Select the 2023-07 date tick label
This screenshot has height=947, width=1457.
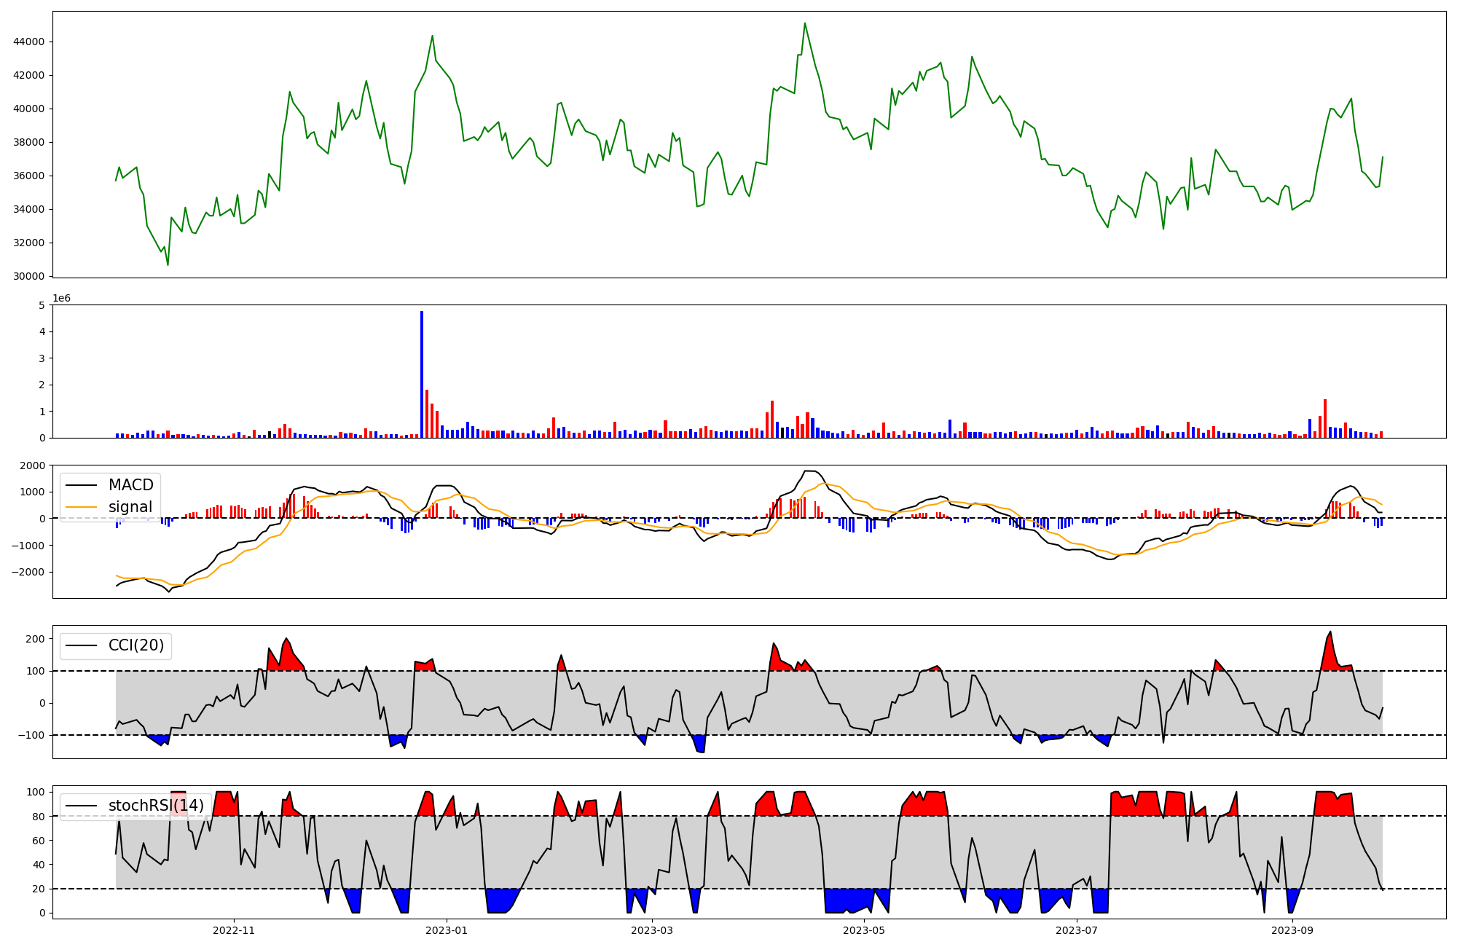1077,930
